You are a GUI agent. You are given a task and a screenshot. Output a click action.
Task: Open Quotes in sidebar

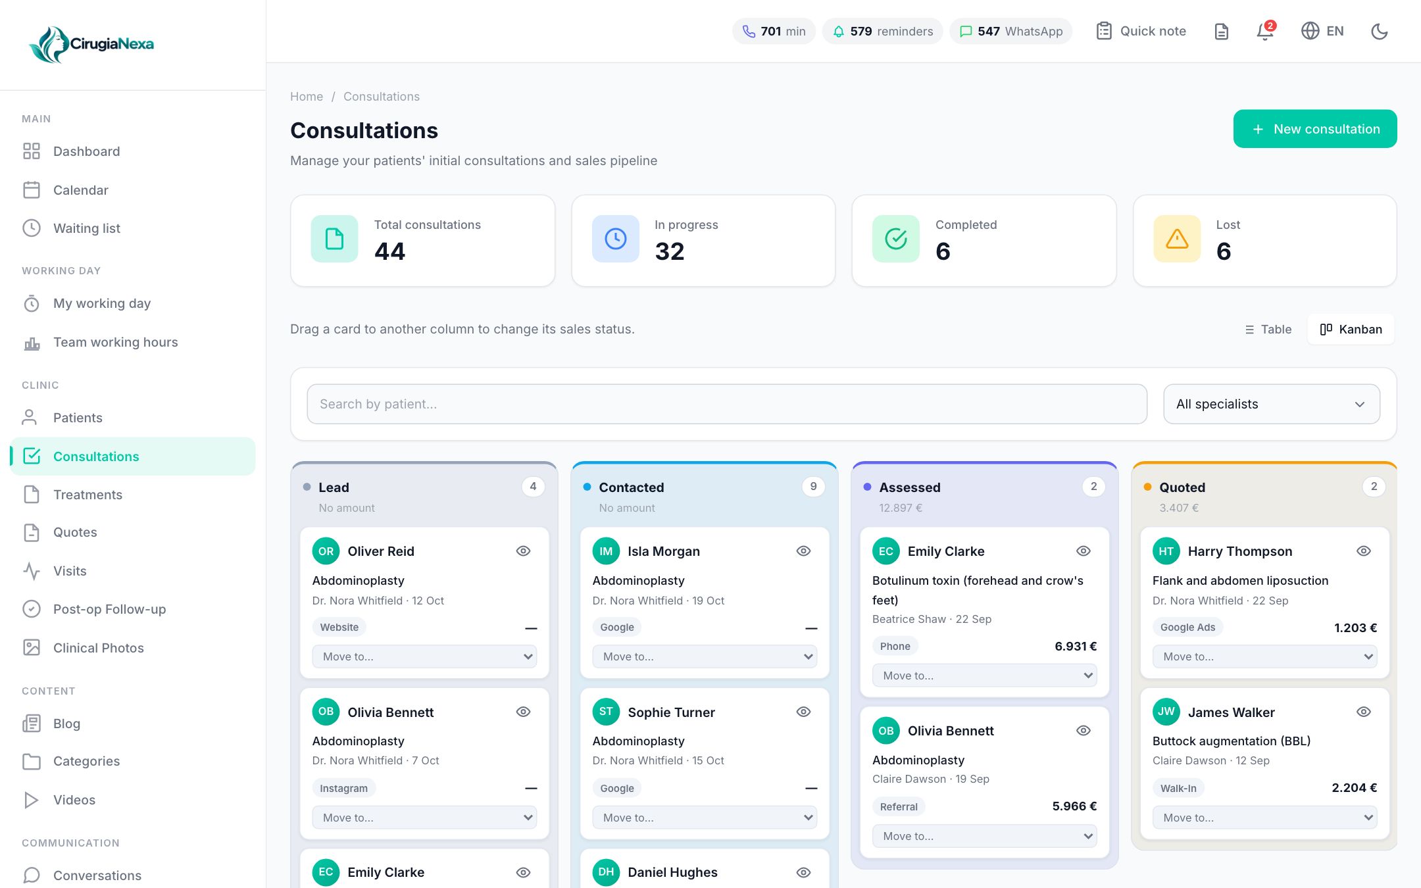coord(133,532)
